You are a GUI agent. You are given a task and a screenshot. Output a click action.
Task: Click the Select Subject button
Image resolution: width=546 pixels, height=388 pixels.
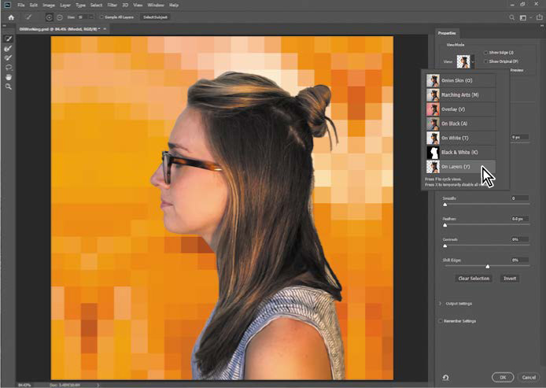pyautogui.click(x=154, y=17)
